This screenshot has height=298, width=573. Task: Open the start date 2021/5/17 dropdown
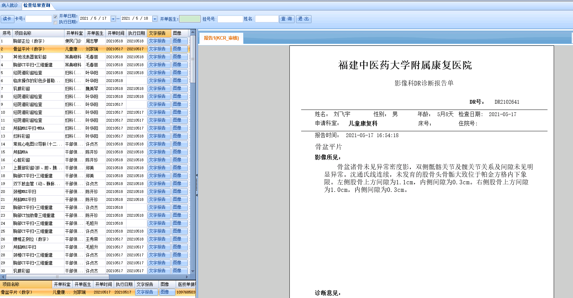113,19
